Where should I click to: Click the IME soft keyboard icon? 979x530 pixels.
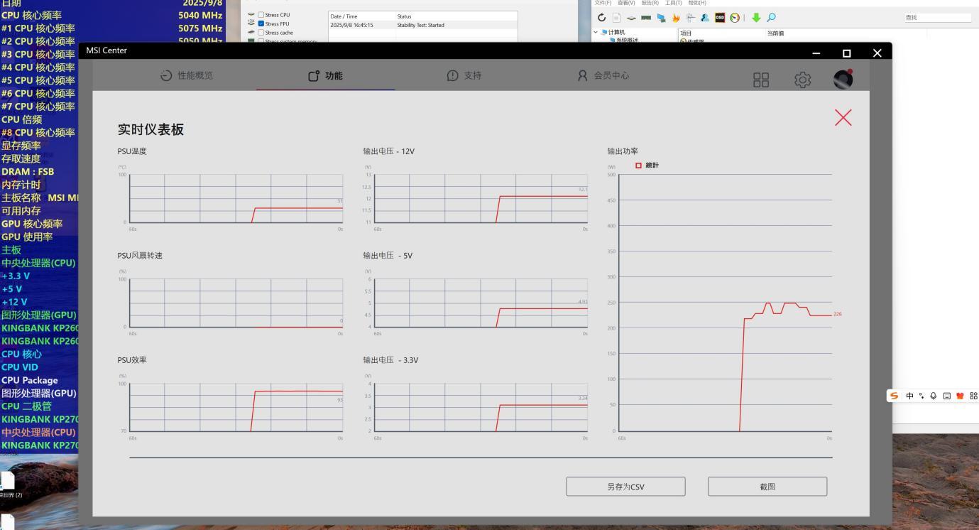(x=946, y=396)
